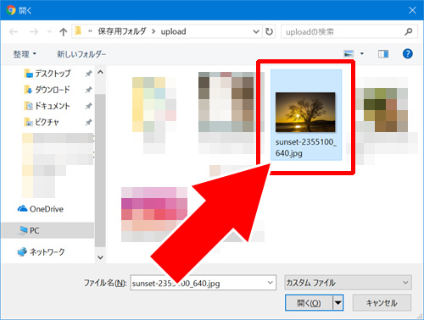424x320 pixels.
Task: Open help with the question mark
Action: pos(407,53)
